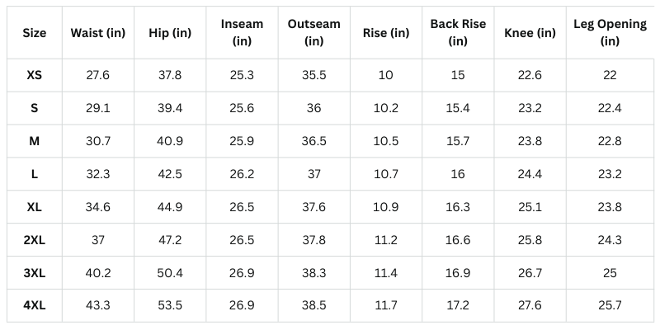Select the Inseam (in) column header
Image resolution: width=660 pixels, height=330 pixels.
pos(242,33)
